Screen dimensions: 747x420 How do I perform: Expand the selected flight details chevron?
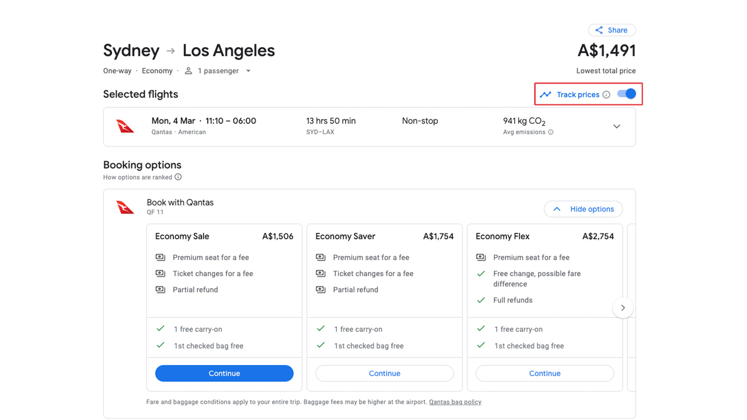tap(617, 126)
